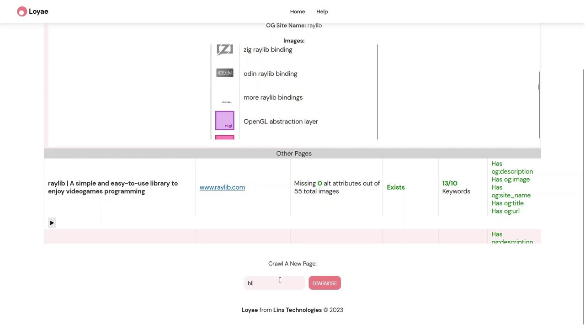Click the zig raylib binding thumbnail
585x329 pixels.
click(224, 49)
